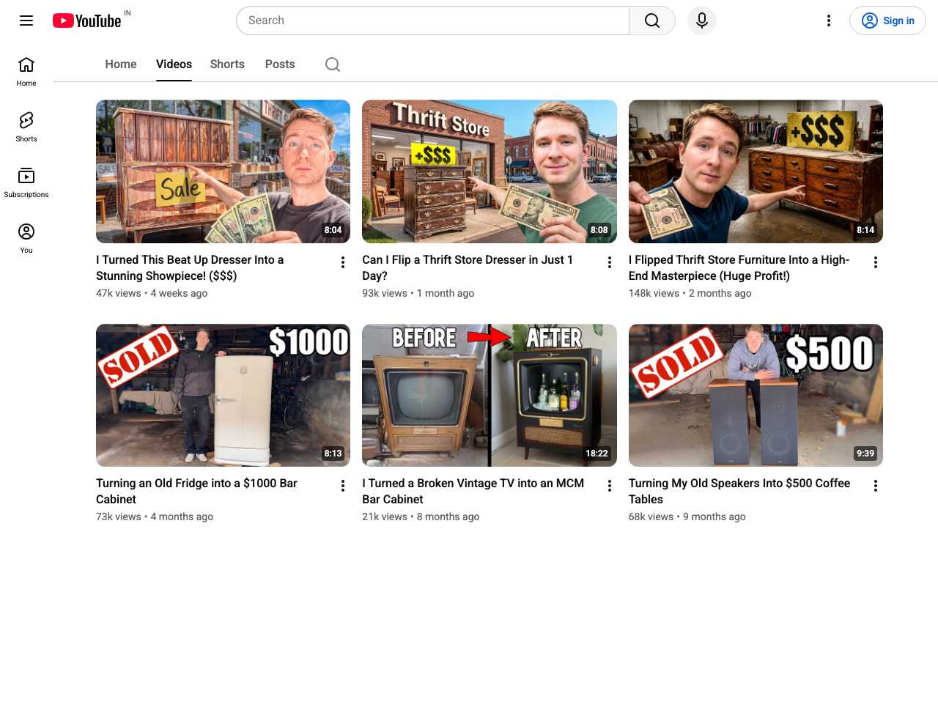Open options for Old Fridge Bar Cabinet video
Viewport: 938px width, 718px height.
coord(343,486)
